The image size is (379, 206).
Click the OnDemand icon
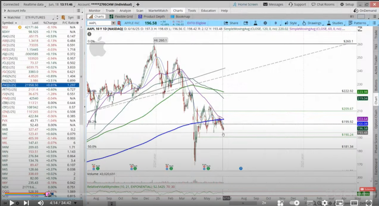(356, 11)
